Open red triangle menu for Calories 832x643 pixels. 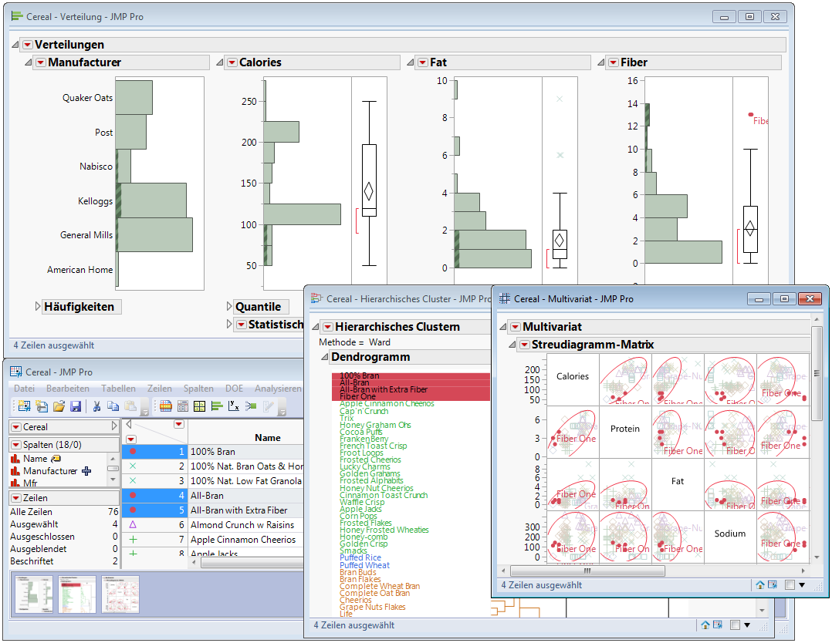tap(231, 62)
